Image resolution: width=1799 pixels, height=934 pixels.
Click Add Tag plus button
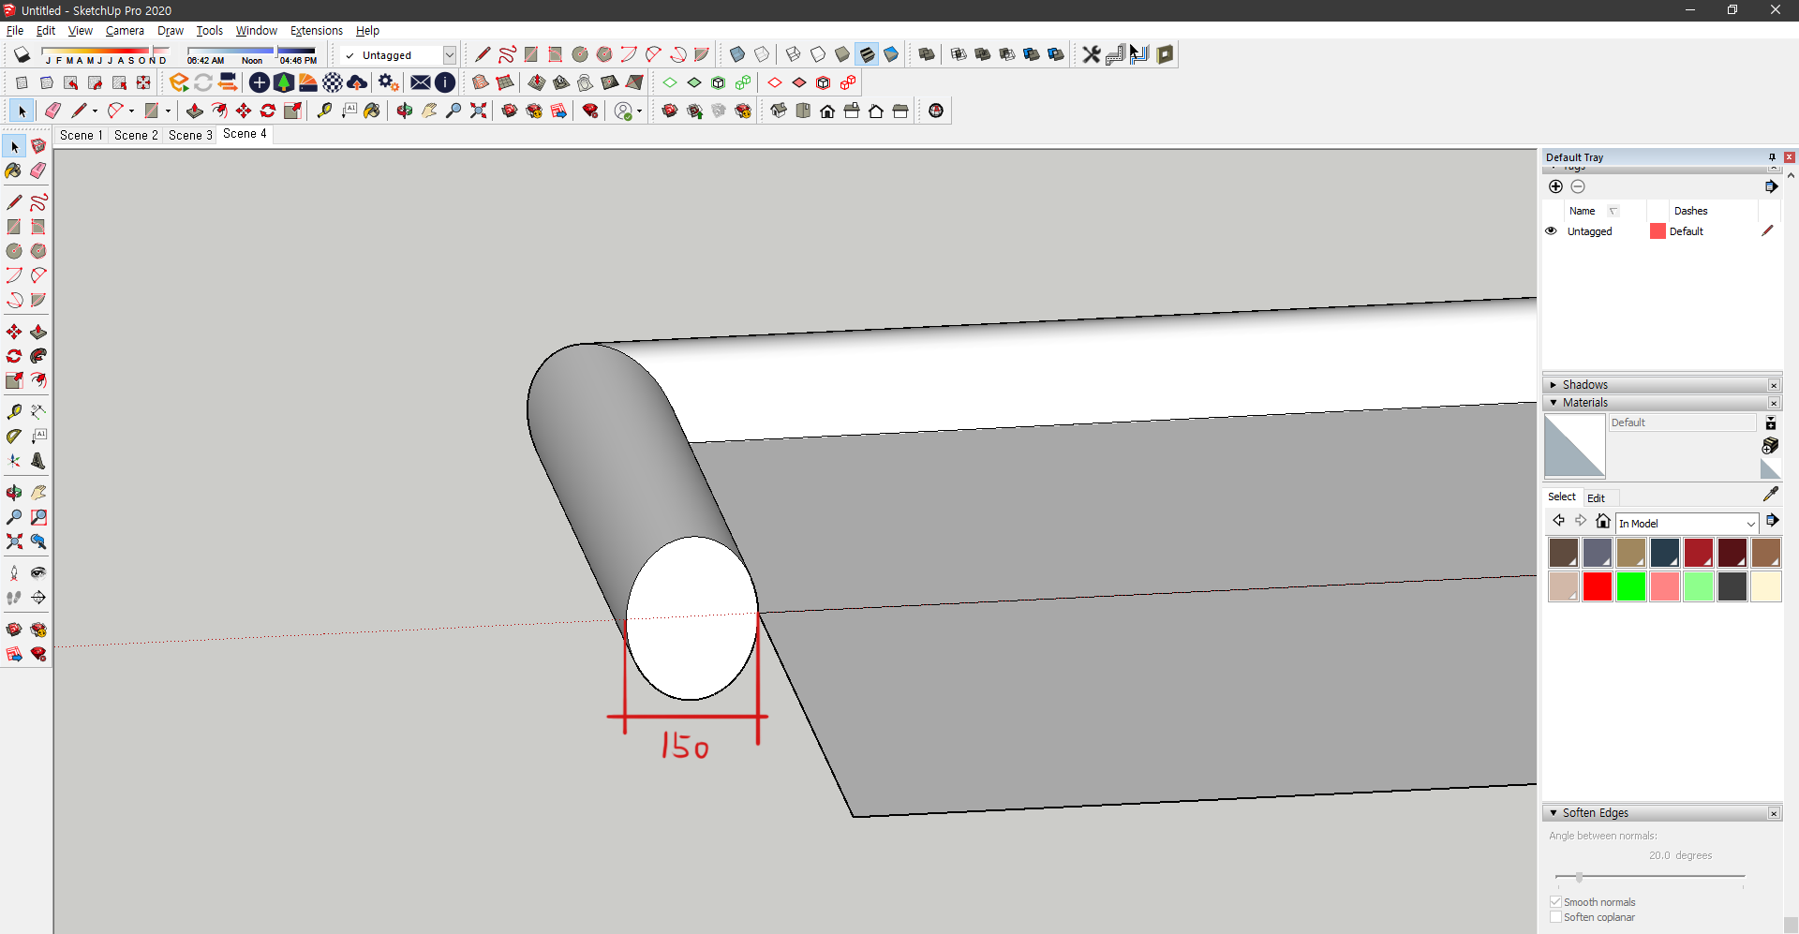[x=1555, y=186]
